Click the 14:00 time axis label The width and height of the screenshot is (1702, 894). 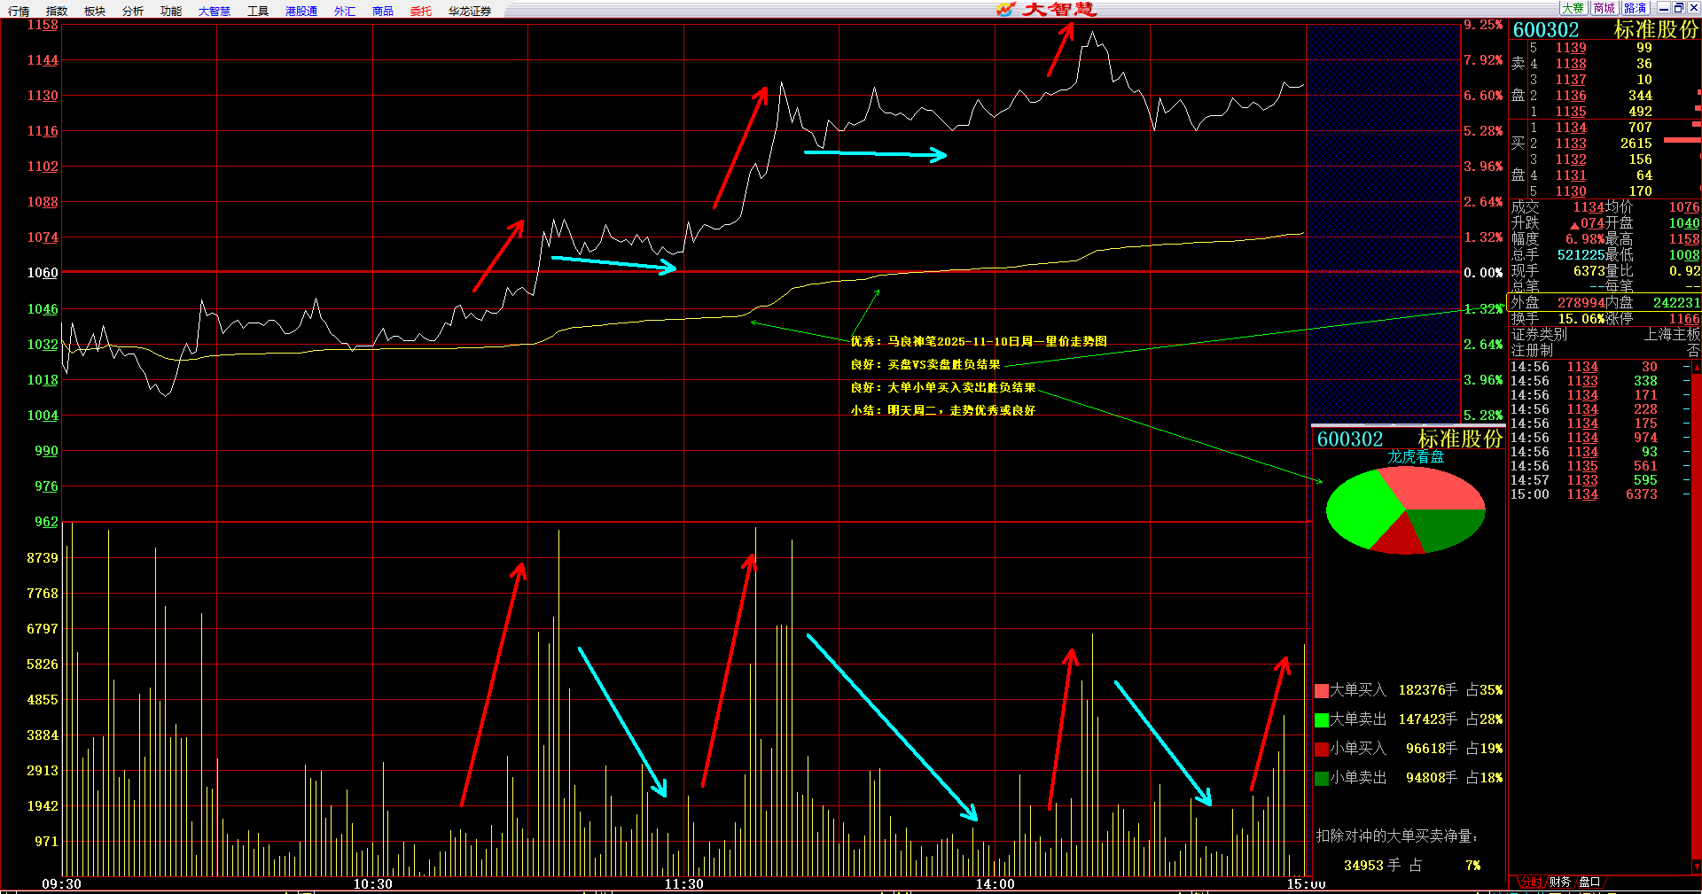coord(995,884)
